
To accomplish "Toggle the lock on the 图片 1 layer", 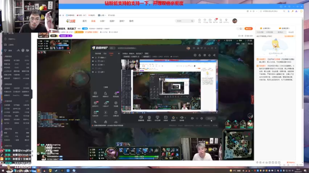I will tap(96, 65).
